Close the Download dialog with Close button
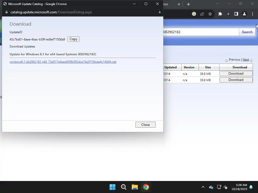This screenshot has width=258, height=193. (x=145, y=125)
